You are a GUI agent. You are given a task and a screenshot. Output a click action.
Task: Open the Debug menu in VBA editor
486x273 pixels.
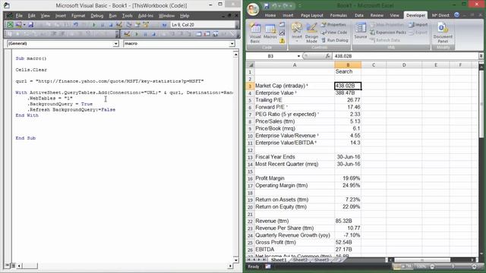[96, 15]
